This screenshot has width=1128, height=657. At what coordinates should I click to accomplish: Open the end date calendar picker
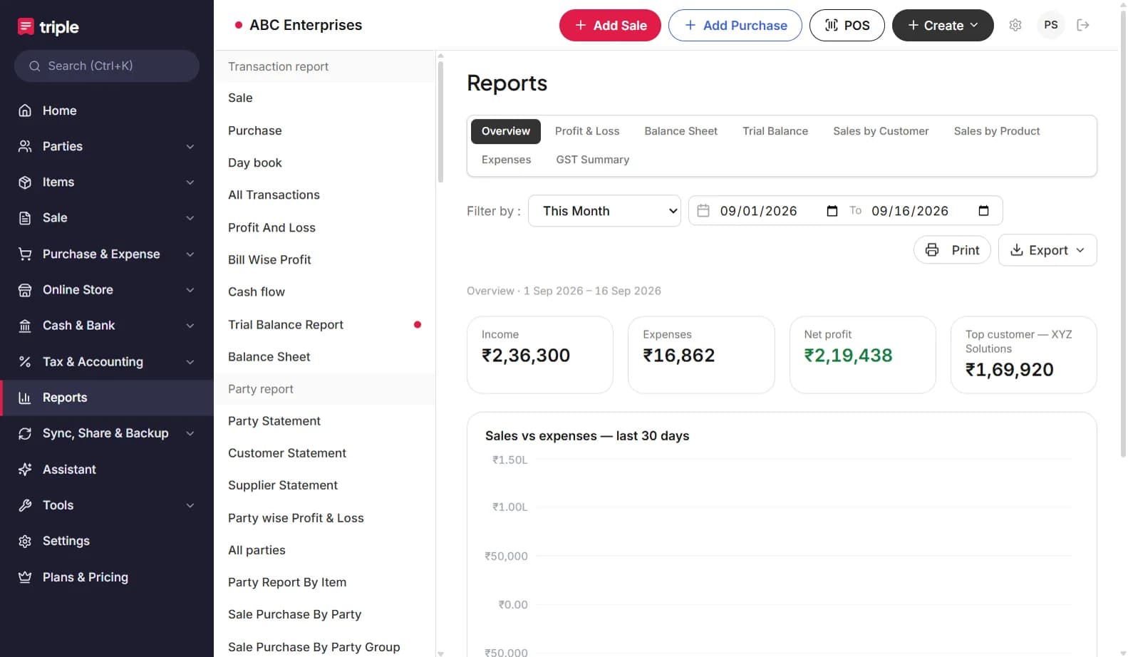(983, 211)
